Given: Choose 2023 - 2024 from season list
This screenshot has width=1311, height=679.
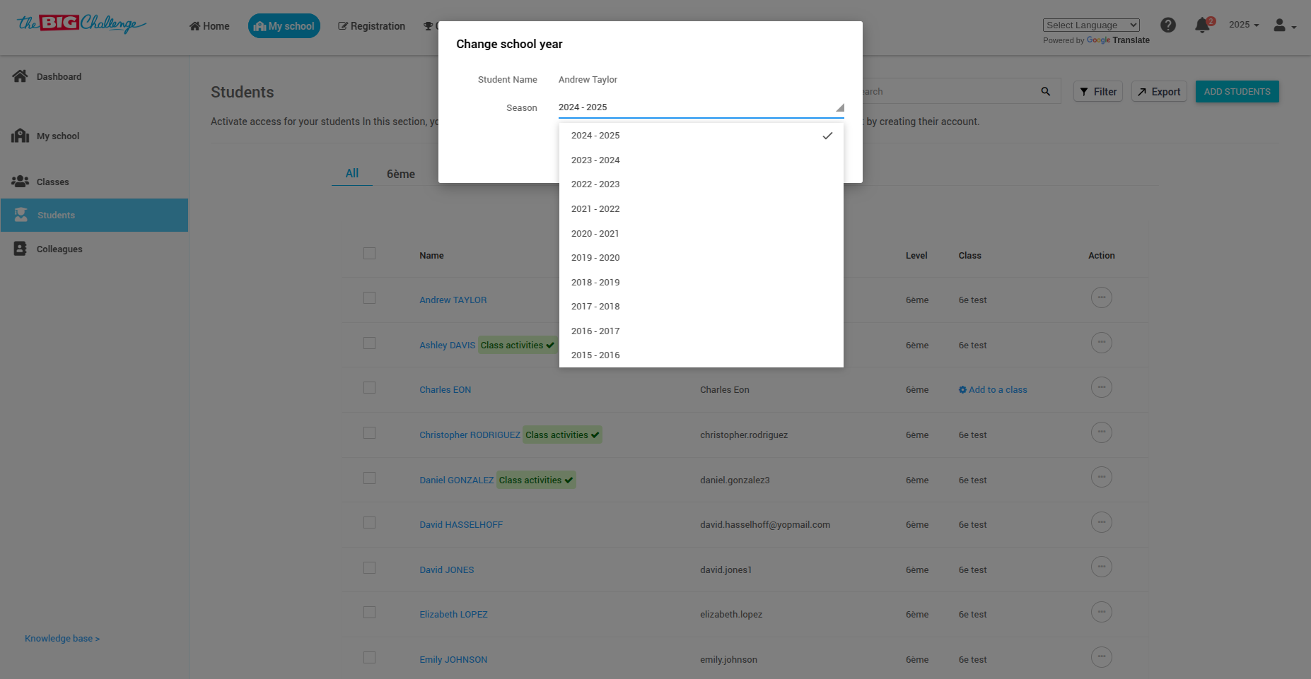Looking at the screenshot, I should pyautogui.click(x=595, y=160).
